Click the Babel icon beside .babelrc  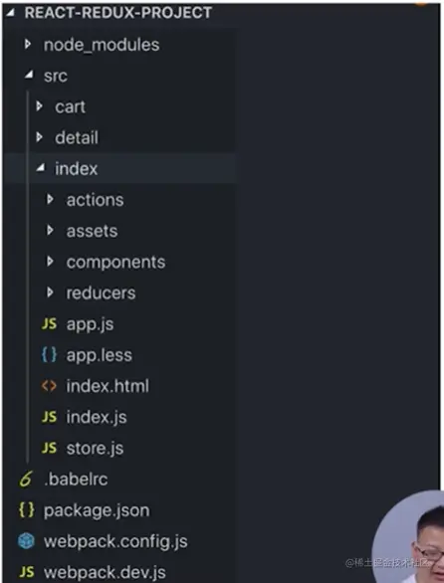pos(26,479)
